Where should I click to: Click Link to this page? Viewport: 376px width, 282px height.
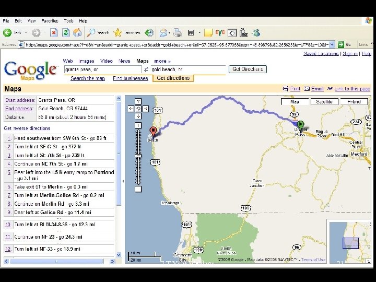point(352,89)
